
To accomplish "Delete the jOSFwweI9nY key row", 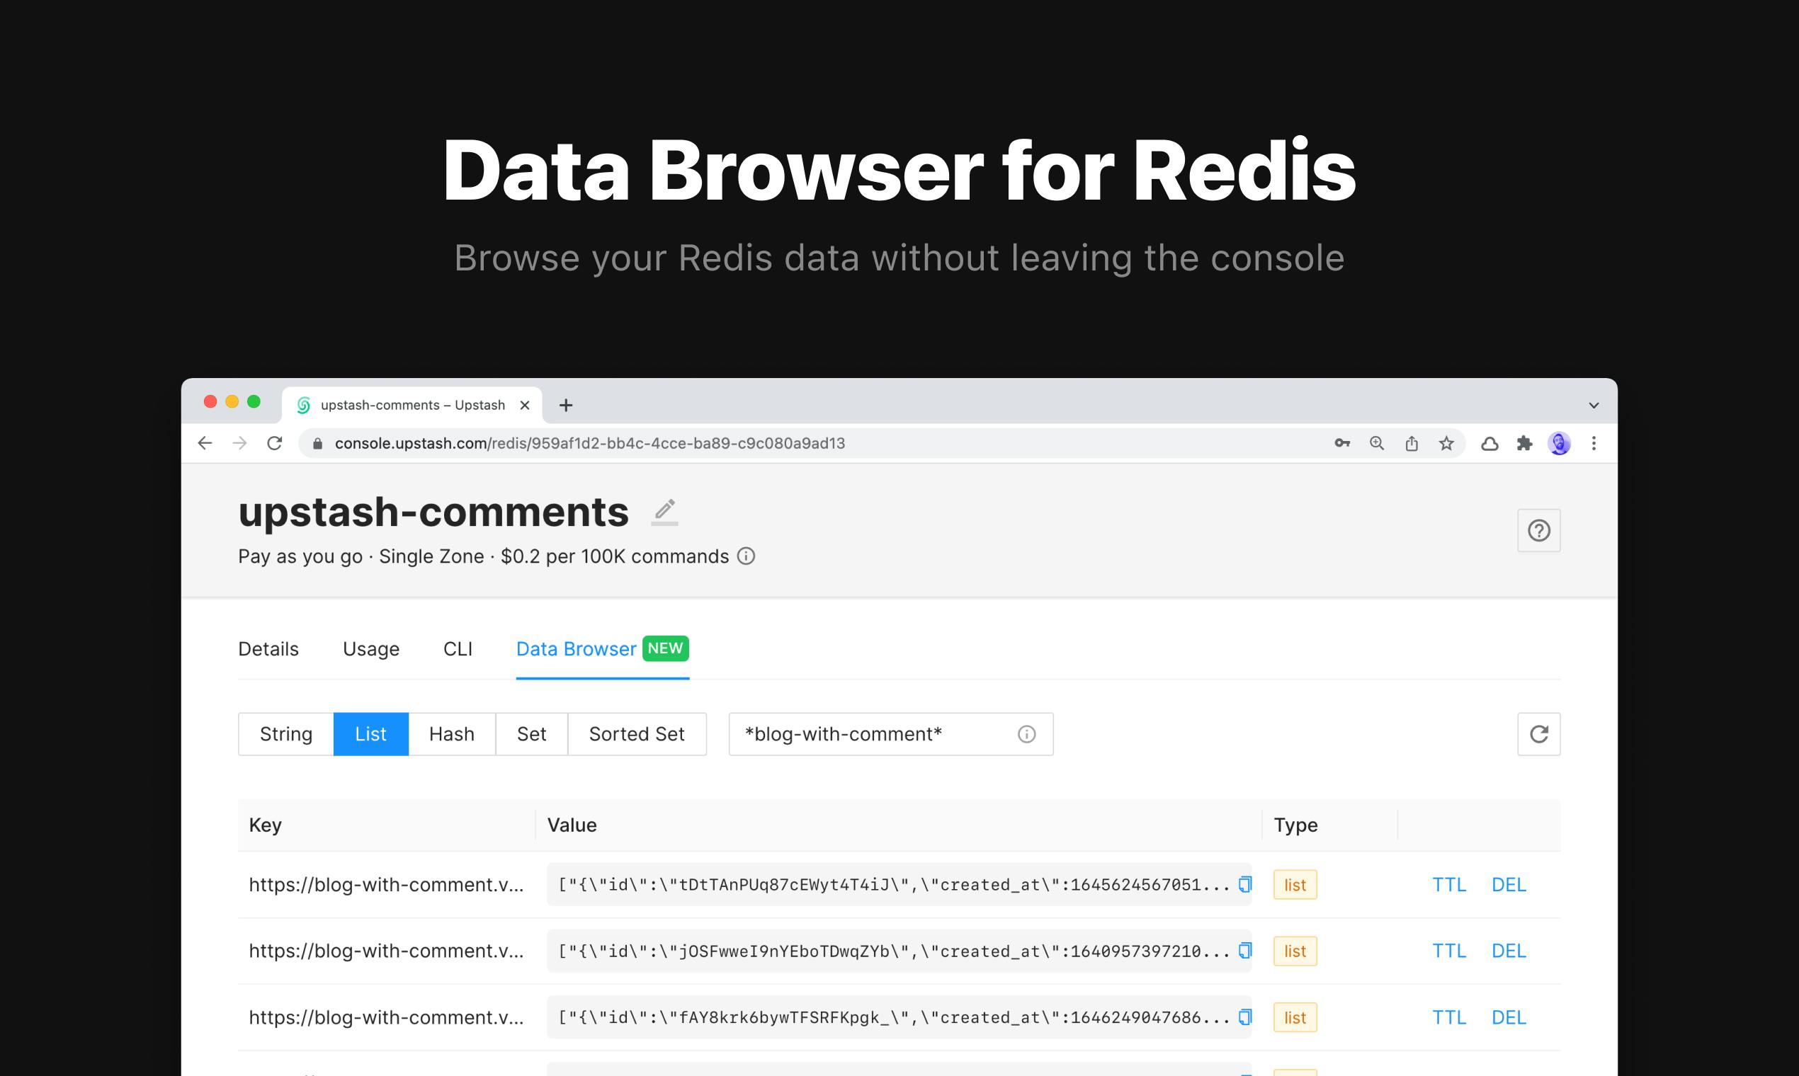I will pyautogui.click(x=1509, y=951).
